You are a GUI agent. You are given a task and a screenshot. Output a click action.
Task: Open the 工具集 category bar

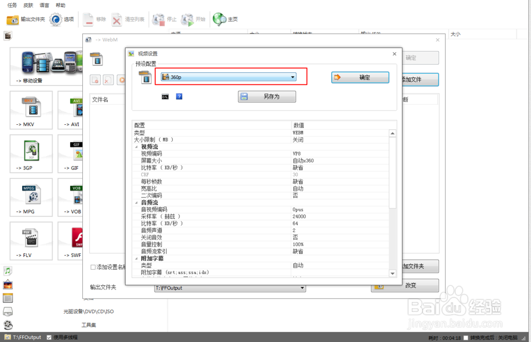click(89, 325)
